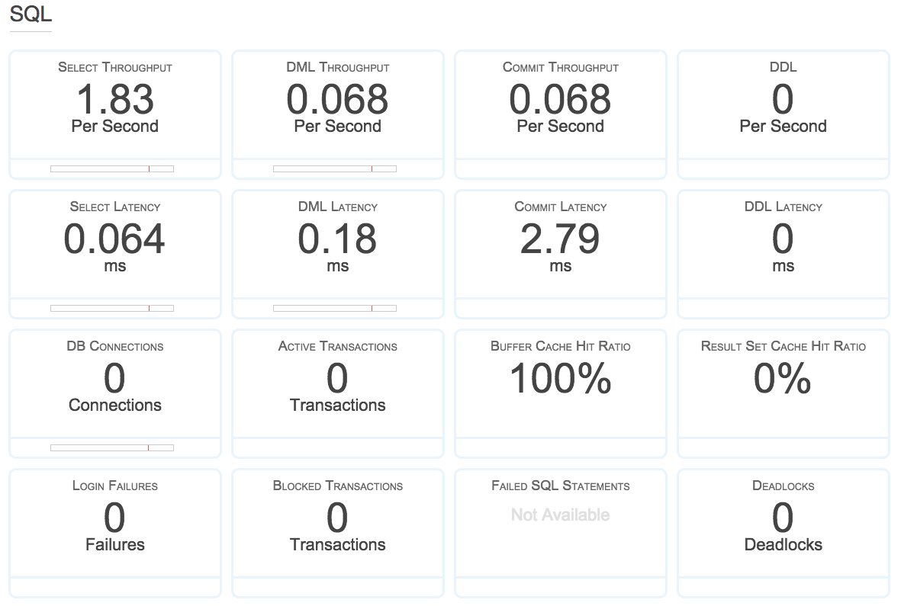Click the Blocked Transactions tile
This screenshot has height=606, width=901.
coord(337,524)
